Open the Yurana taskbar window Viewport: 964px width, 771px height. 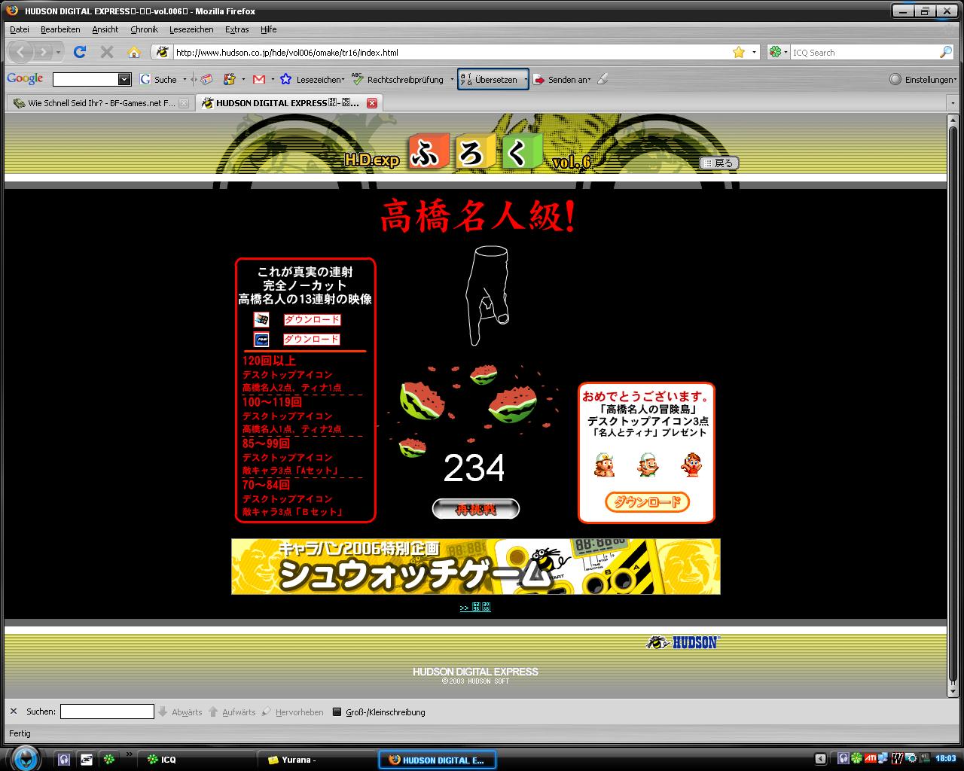pyautogui.click(x=316, y=760)
